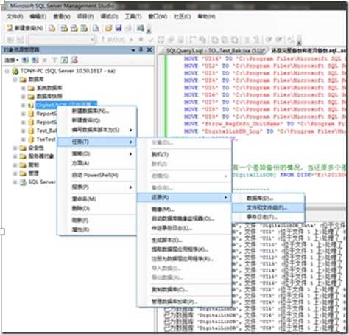This screenshot has width=349, height=335.
Task: Select the SQL Server agent tree node
Action: 38,182
